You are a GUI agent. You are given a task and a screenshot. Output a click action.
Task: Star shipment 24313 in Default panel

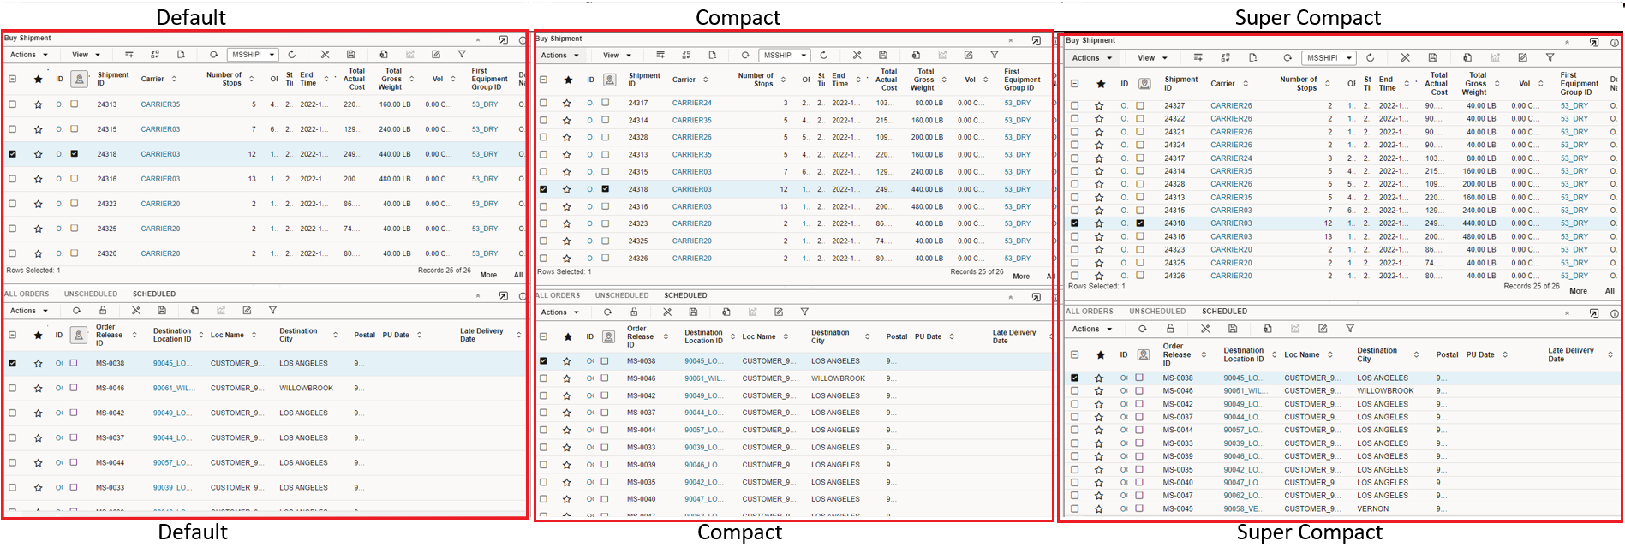(x=38, y=104)
